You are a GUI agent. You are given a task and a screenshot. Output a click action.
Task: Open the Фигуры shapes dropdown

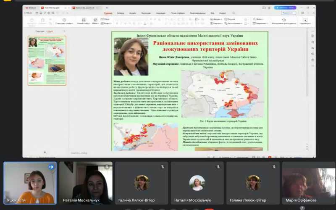[216, 19]
